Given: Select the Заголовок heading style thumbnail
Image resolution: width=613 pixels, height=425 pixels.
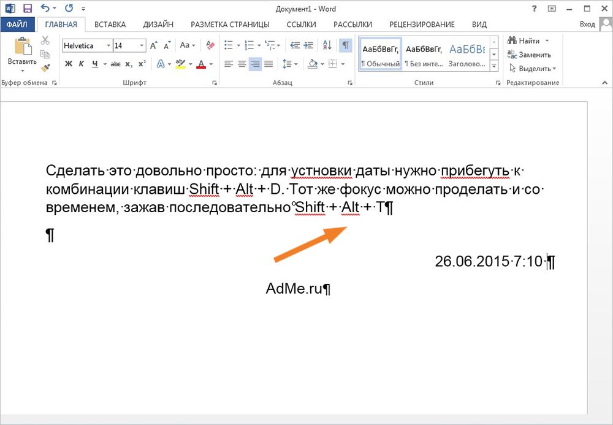Looking at the screenshot, I should [x=467, y=54].
